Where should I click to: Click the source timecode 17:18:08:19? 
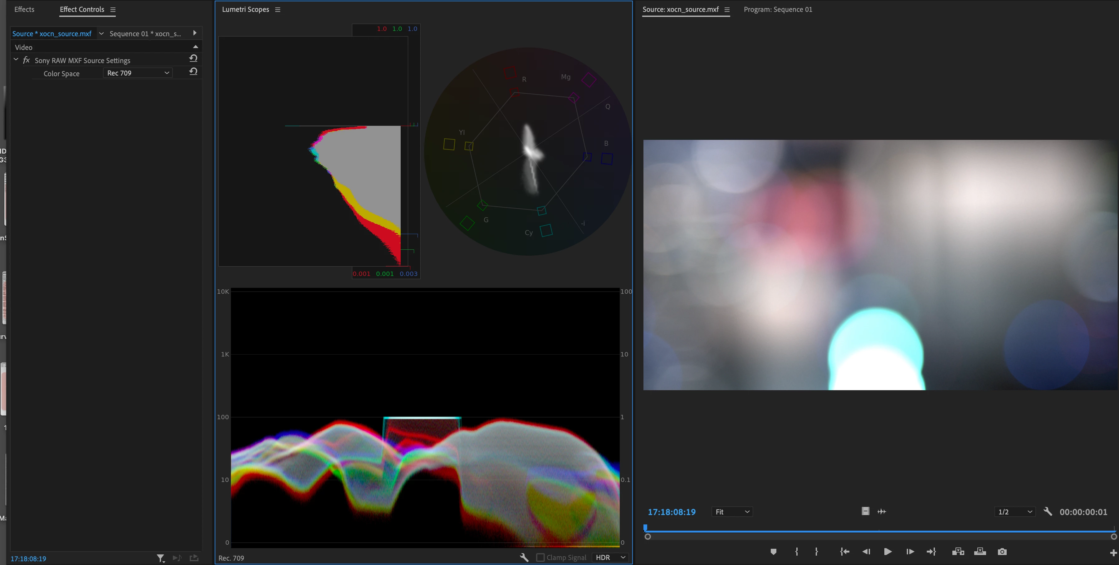672,512
